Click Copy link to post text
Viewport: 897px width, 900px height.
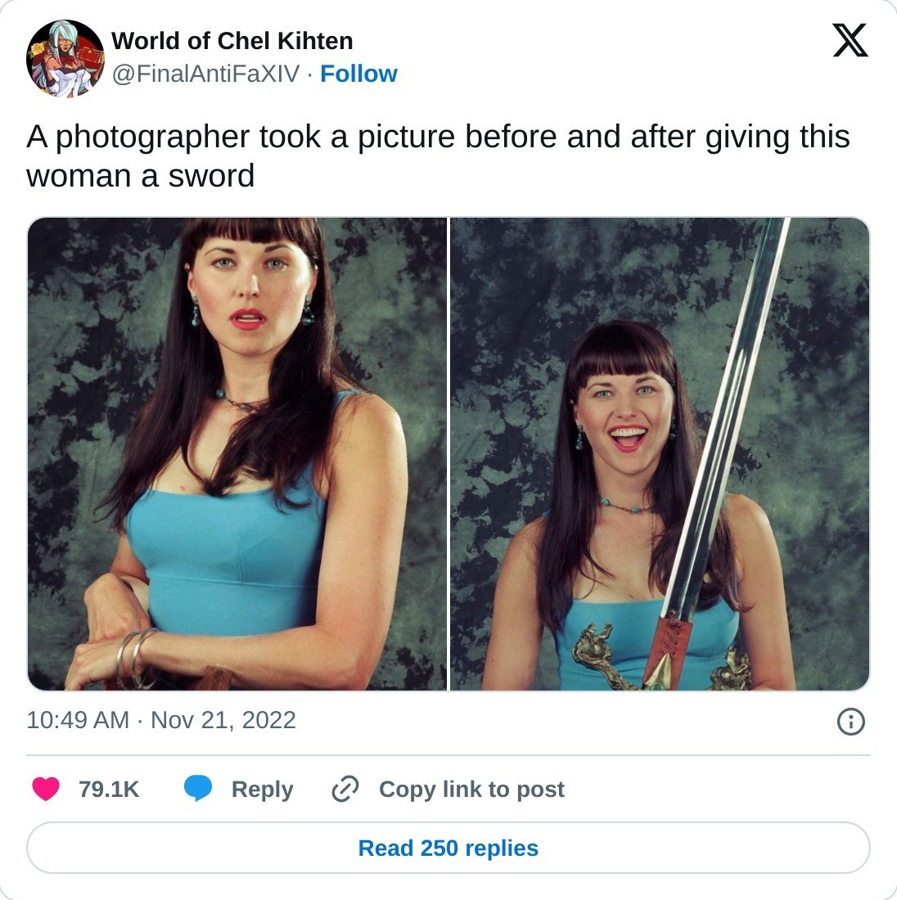pos(471,790)
